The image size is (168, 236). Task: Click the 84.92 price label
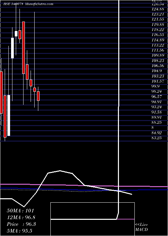(x=157, y=132)
